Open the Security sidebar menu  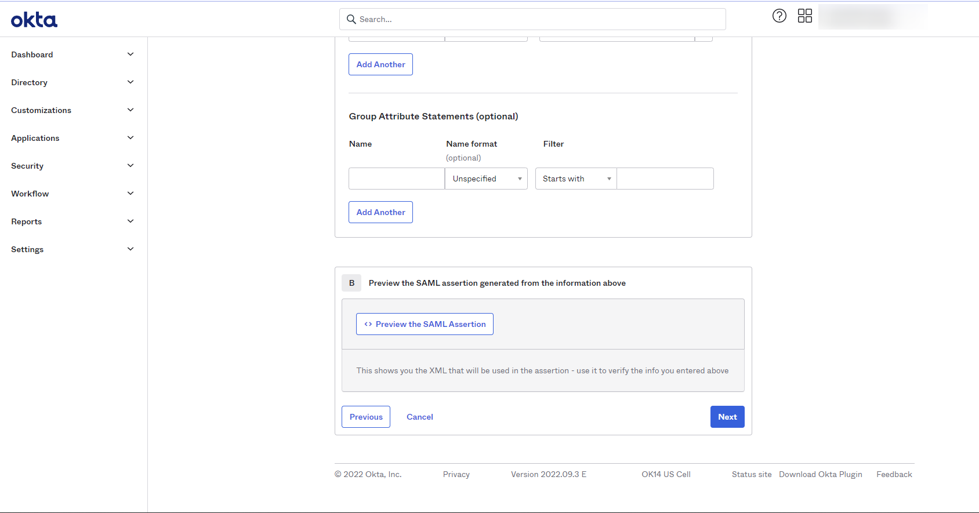pos(27,166)
